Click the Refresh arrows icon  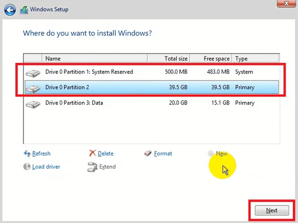tap(27, 153)
